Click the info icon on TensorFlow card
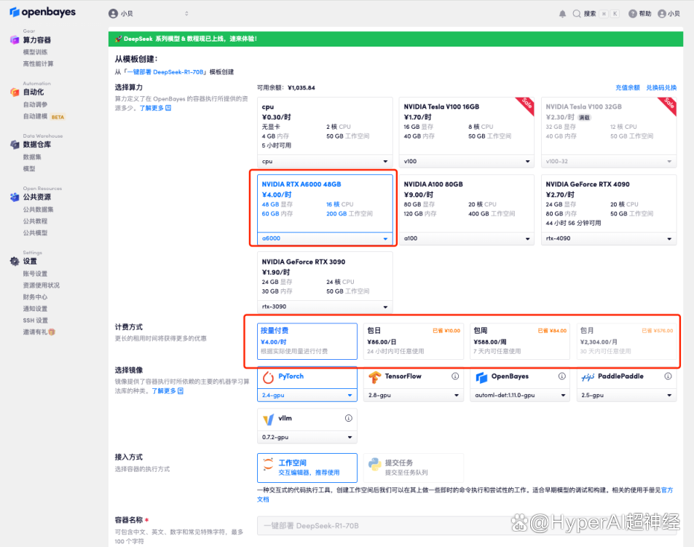This screenshot has width=694, height=547. pyautogui.click(x=455, y=377)
